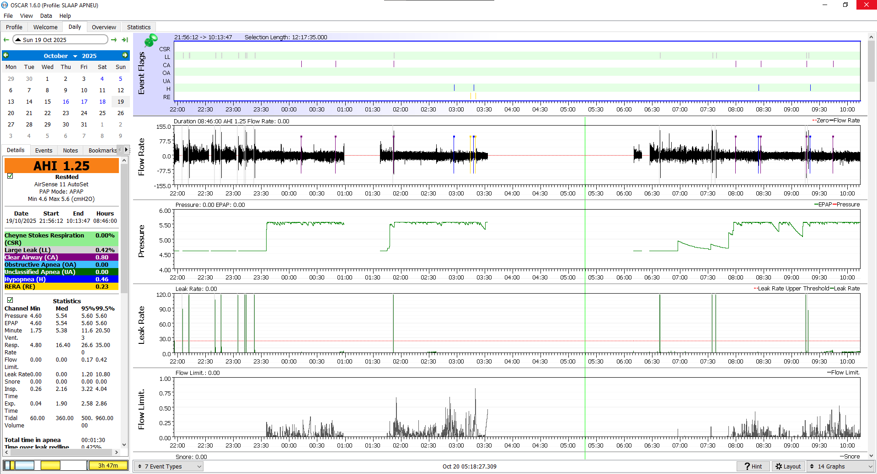Viewport: 877px width, 474px height.
Task: Switch to the Welcome tab
Action: coord(45,27)
